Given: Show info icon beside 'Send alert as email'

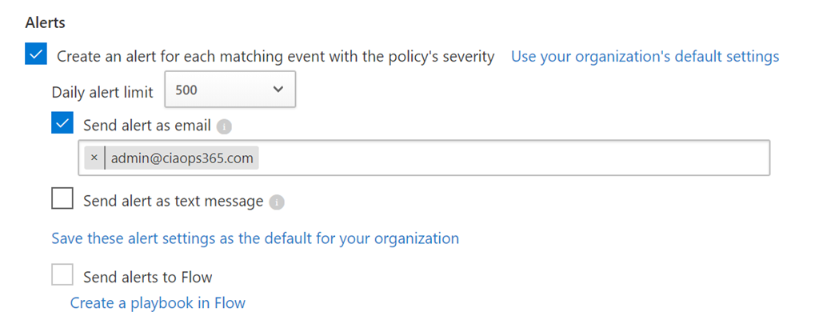Looking at the screenshot, I should point(224,126).
